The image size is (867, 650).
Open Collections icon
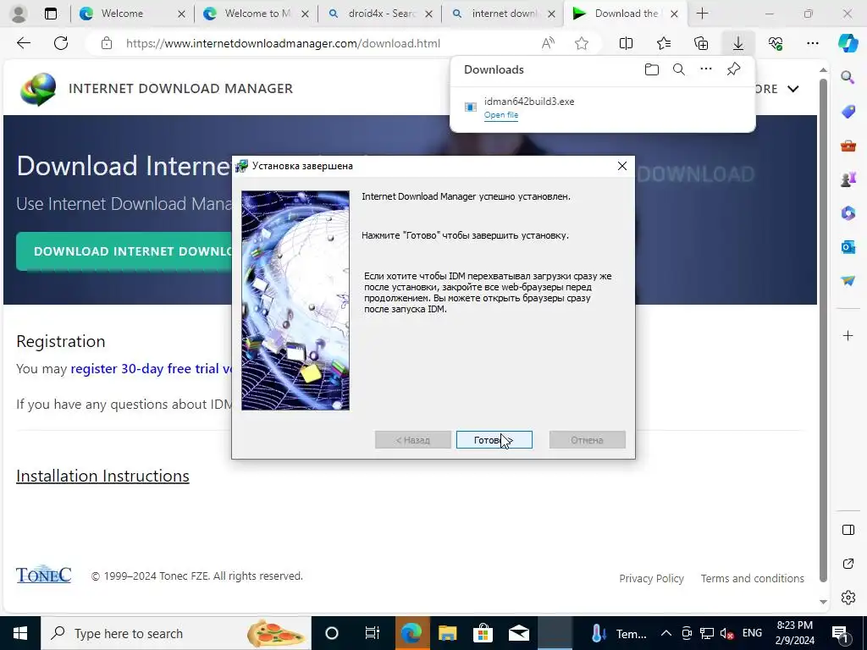coord(701,43)
